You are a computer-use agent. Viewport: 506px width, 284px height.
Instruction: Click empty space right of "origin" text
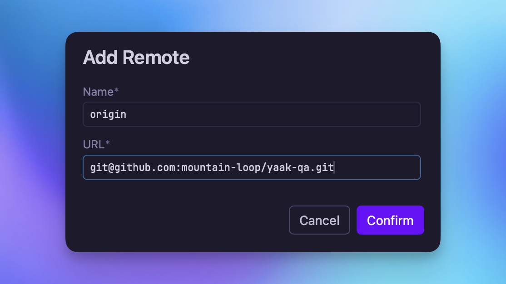click(273, 114)
